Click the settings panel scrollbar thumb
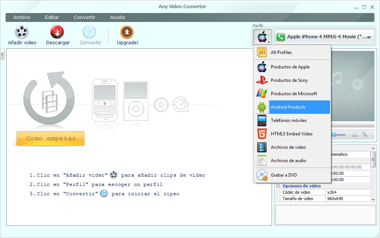Viewport: 380px width, 238px height. coord(373,160)
